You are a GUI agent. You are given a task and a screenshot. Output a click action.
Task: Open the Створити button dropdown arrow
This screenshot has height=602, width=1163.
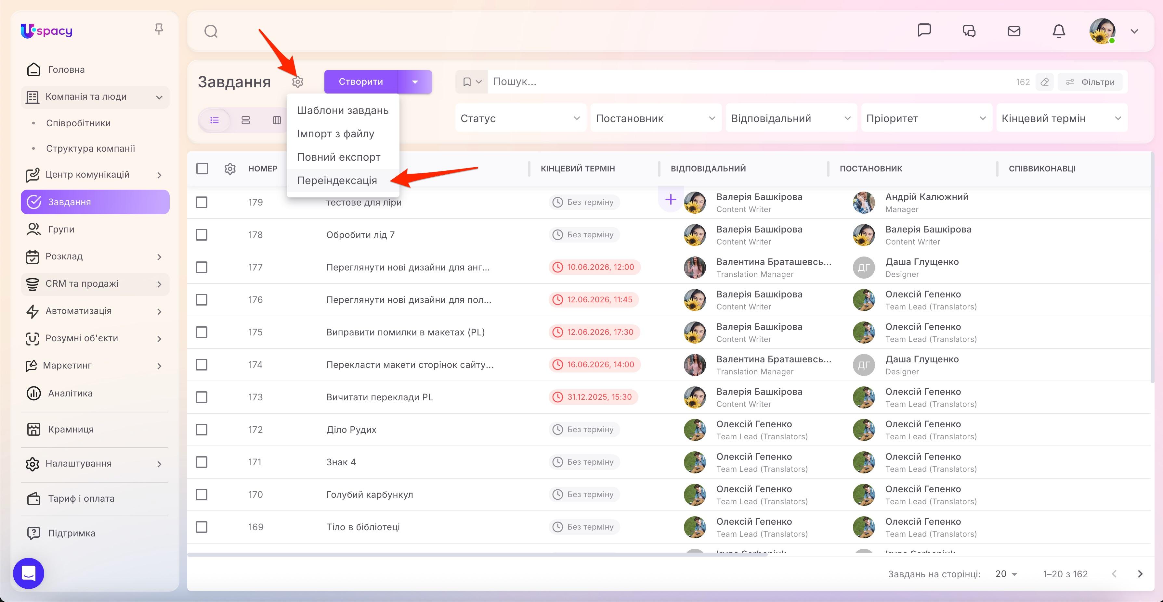click(x=415, y=82)
